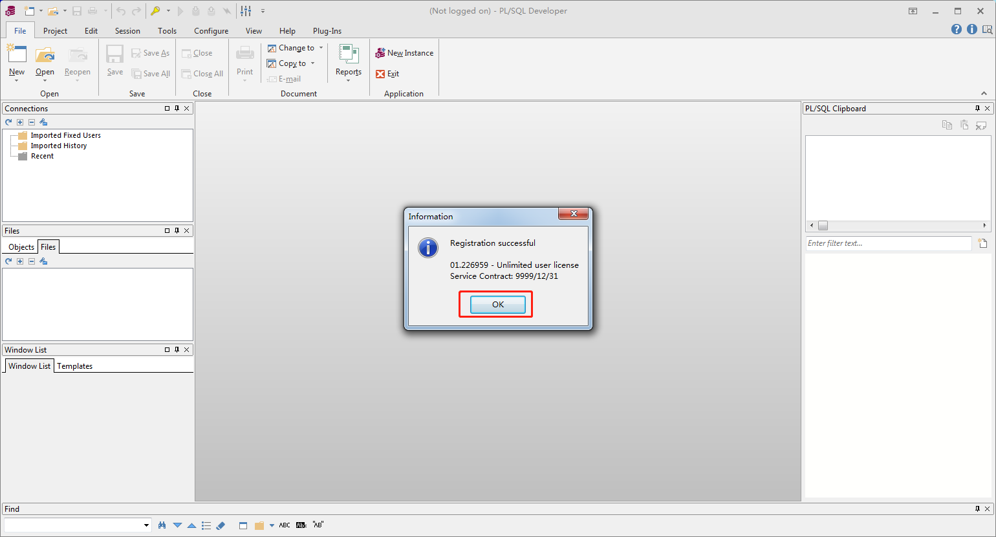Click the Find next down-arrow icon

177,525
